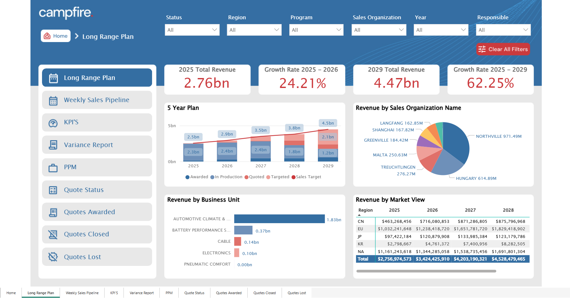Click the calculator icon for Quote Status
This screenshot has width=570, height=298.
[x=53, y=190]
